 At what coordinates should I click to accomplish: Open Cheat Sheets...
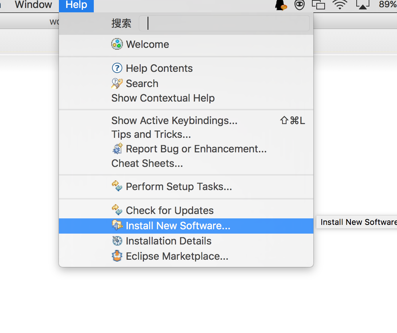coord(147,163)
